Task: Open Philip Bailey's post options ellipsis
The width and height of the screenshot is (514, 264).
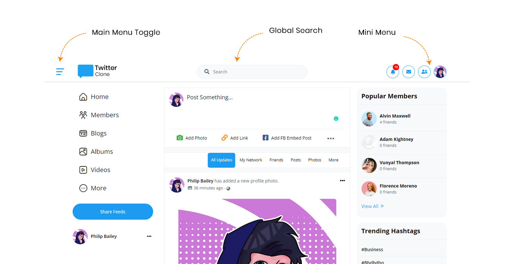Action: click(342, 181)
